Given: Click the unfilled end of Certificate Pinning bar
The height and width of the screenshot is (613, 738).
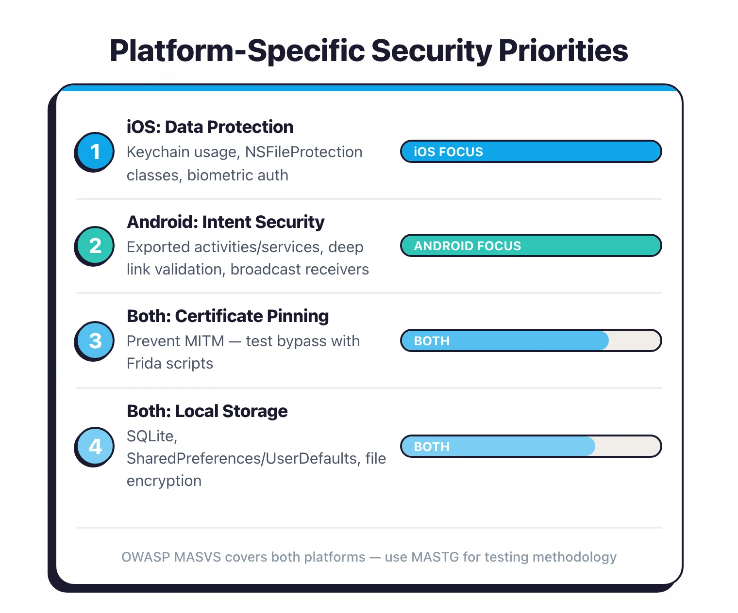Looking at the screenshot, I should (x=633, y=340).
